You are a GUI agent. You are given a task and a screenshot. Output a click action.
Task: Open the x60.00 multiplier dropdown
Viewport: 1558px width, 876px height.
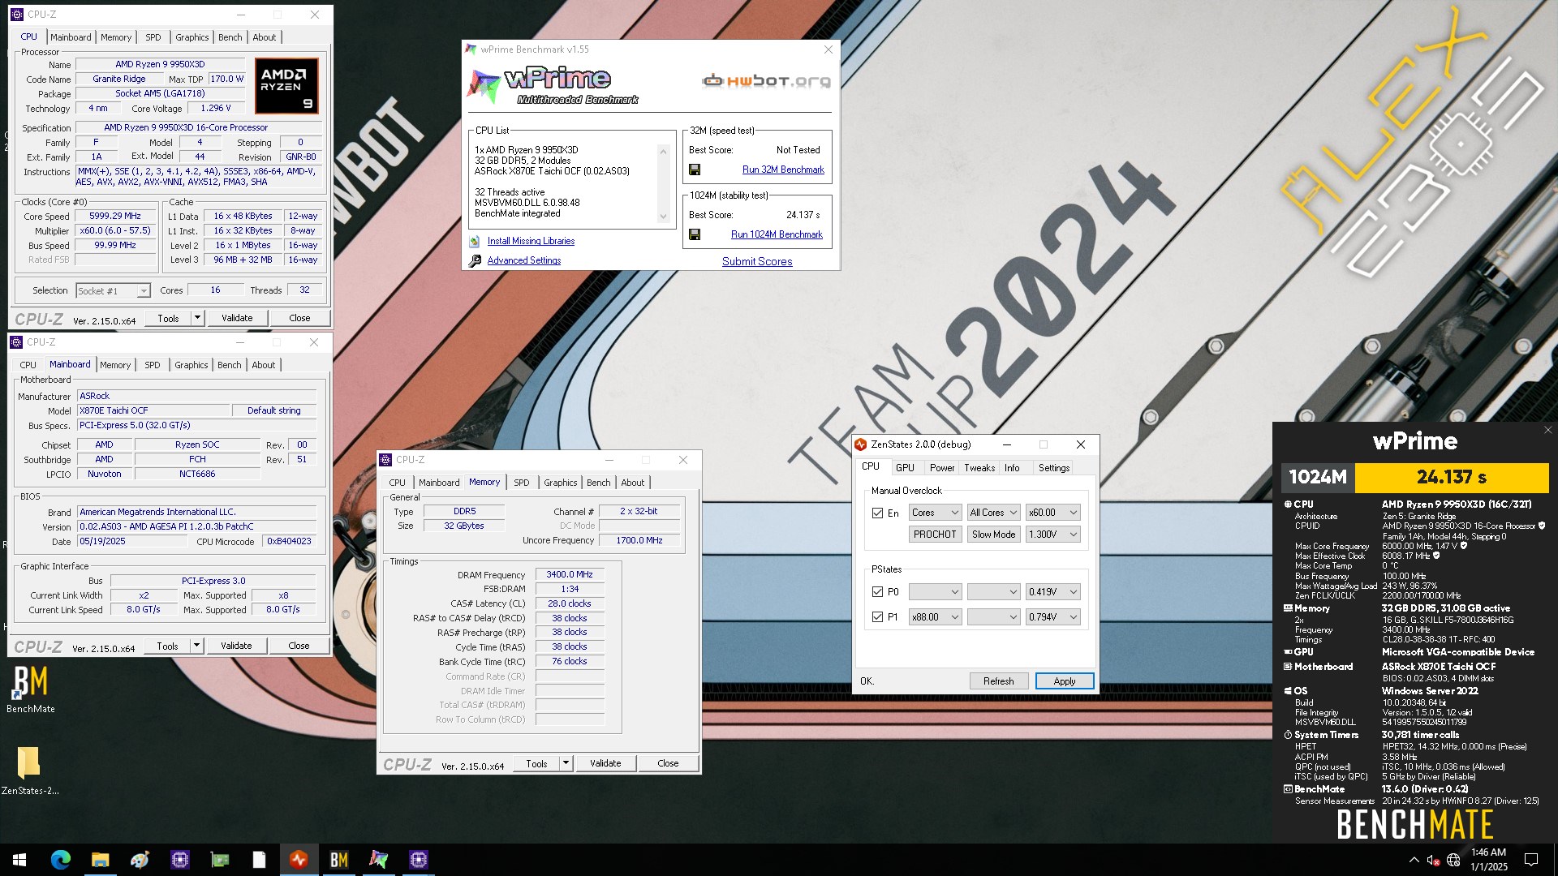1052,513
